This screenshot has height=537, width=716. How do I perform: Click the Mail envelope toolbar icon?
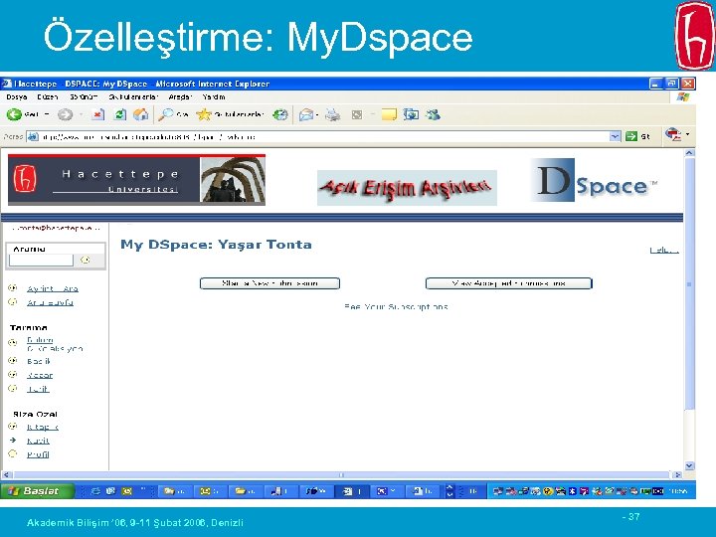(x=305, y=114)
